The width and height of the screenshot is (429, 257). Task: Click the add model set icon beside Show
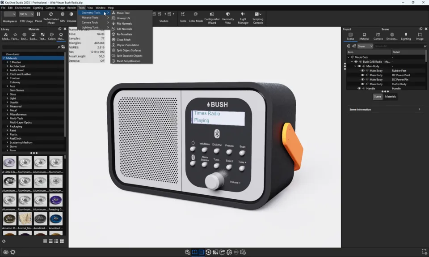point(354,46)
